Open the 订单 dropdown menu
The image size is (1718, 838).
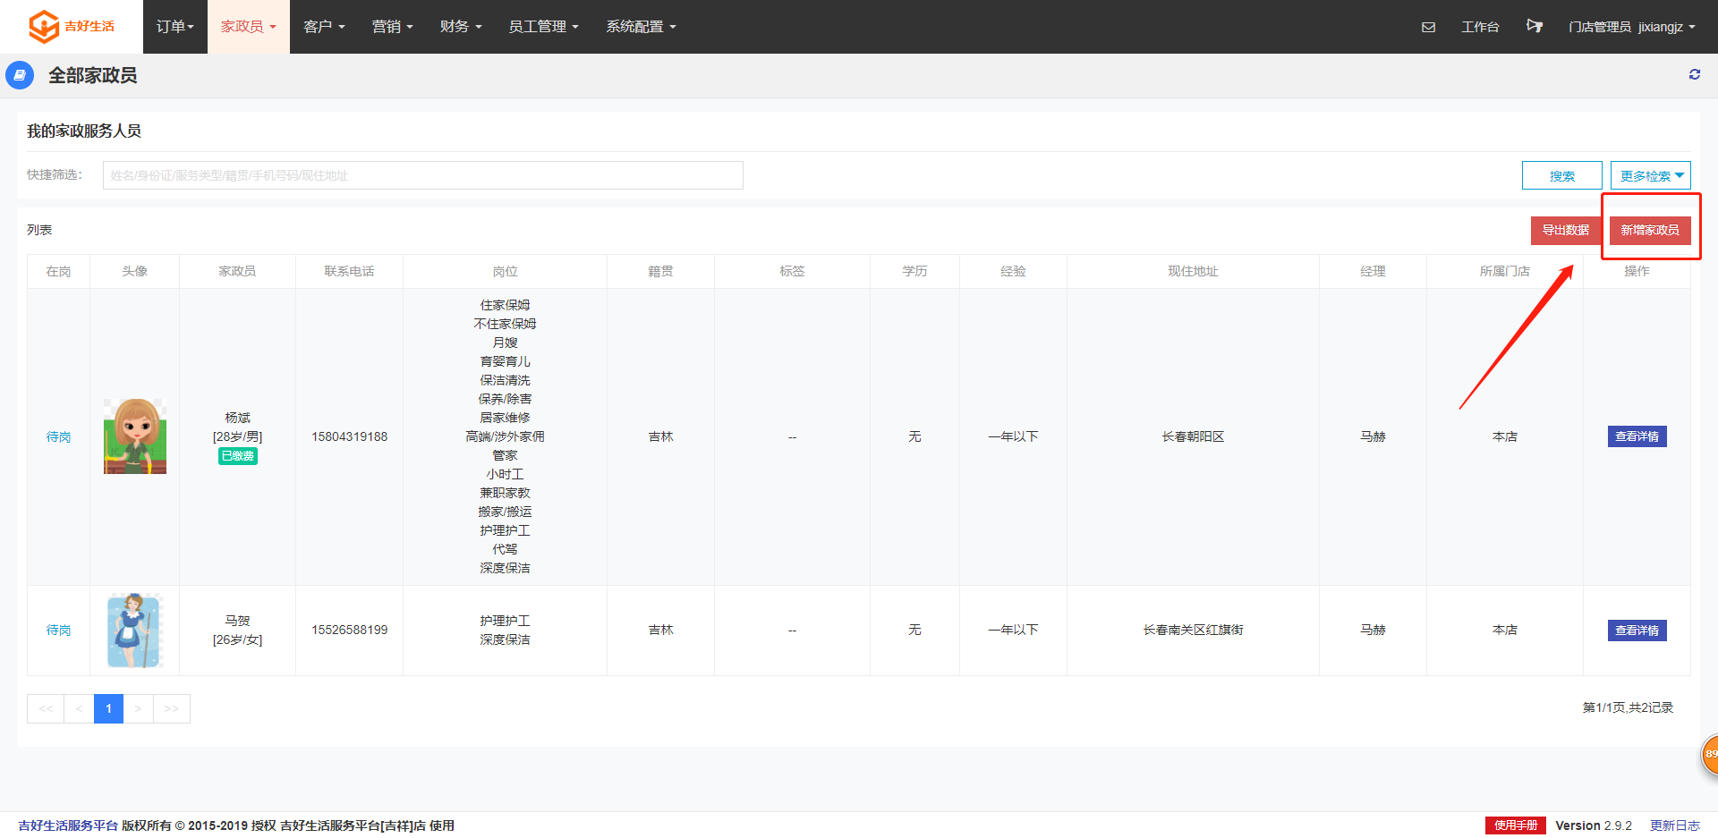point(174,27)
